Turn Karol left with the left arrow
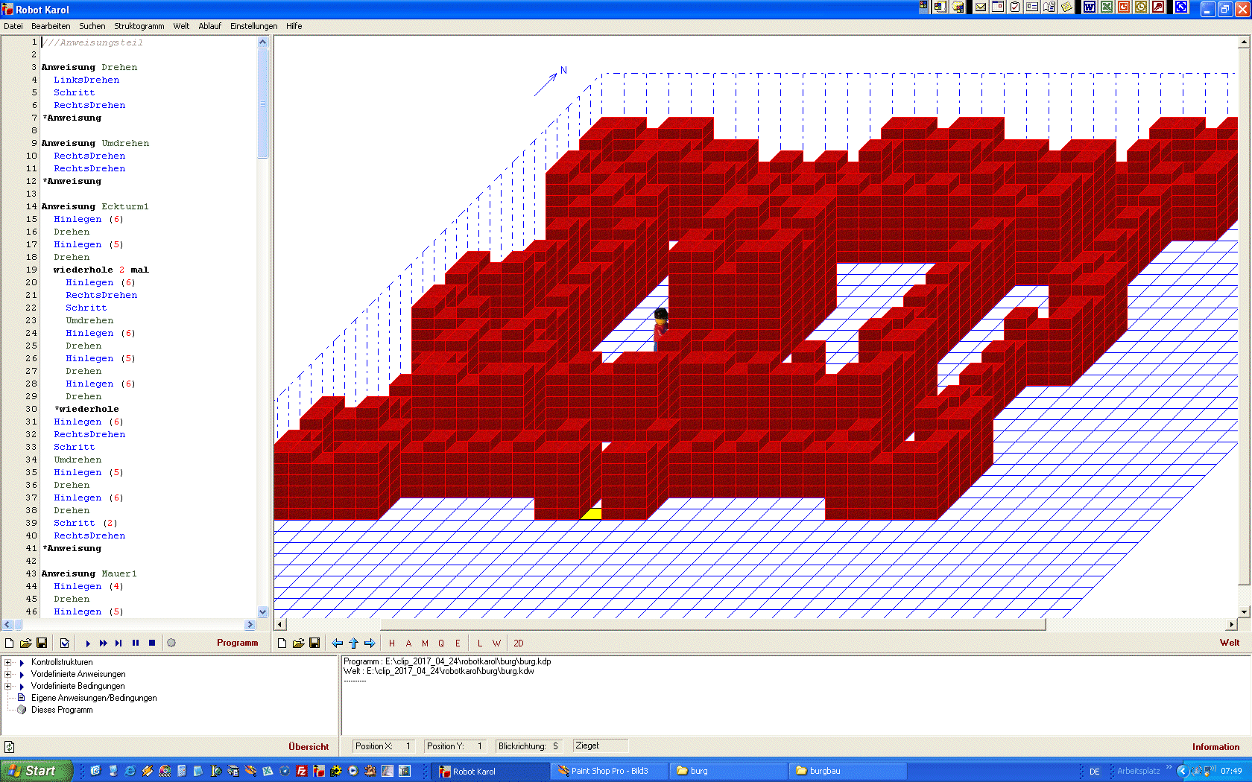The width and height of the screenshot is (1252, 782). [338, 643]
